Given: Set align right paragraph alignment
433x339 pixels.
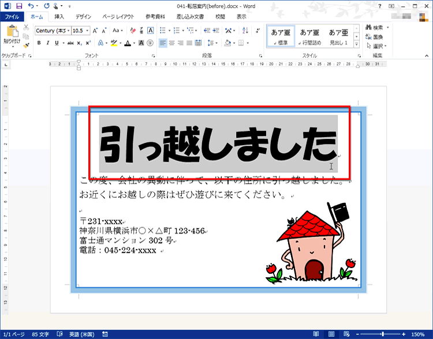Looking at the screenshot, I should click(181, 43).
